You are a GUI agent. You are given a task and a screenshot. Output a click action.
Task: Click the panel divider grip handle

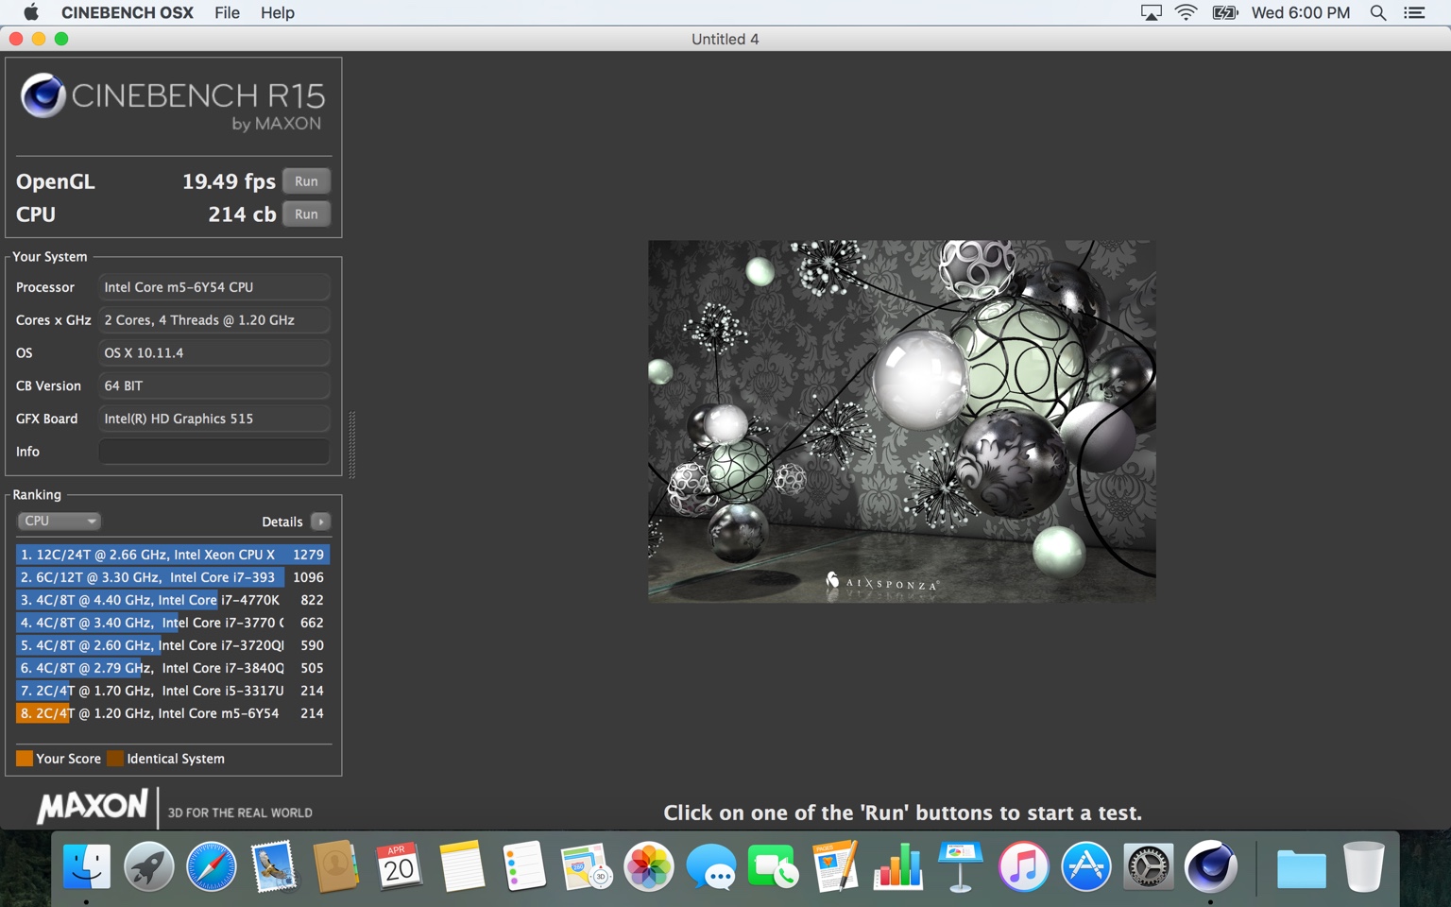pyautogui.click(x=352, y=444)
